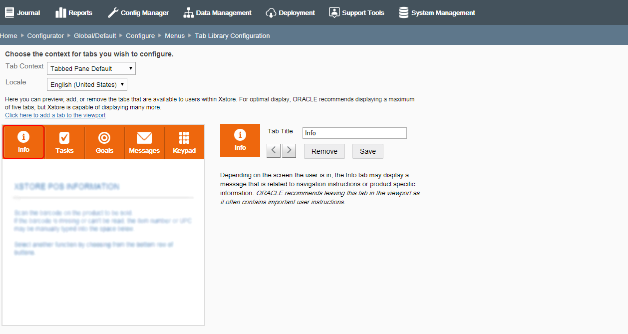Open the Journal section

[22, 12]
